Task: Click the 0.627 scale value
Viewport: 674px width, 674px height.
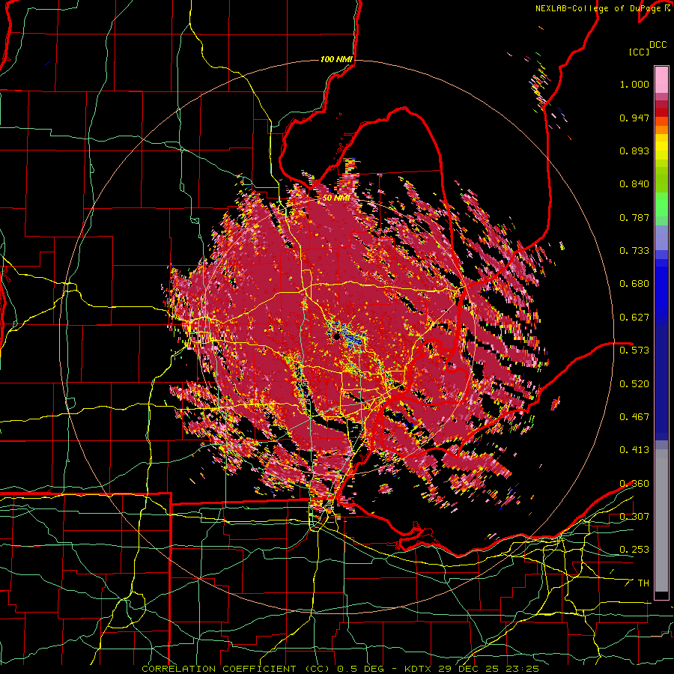Action: 634,318
